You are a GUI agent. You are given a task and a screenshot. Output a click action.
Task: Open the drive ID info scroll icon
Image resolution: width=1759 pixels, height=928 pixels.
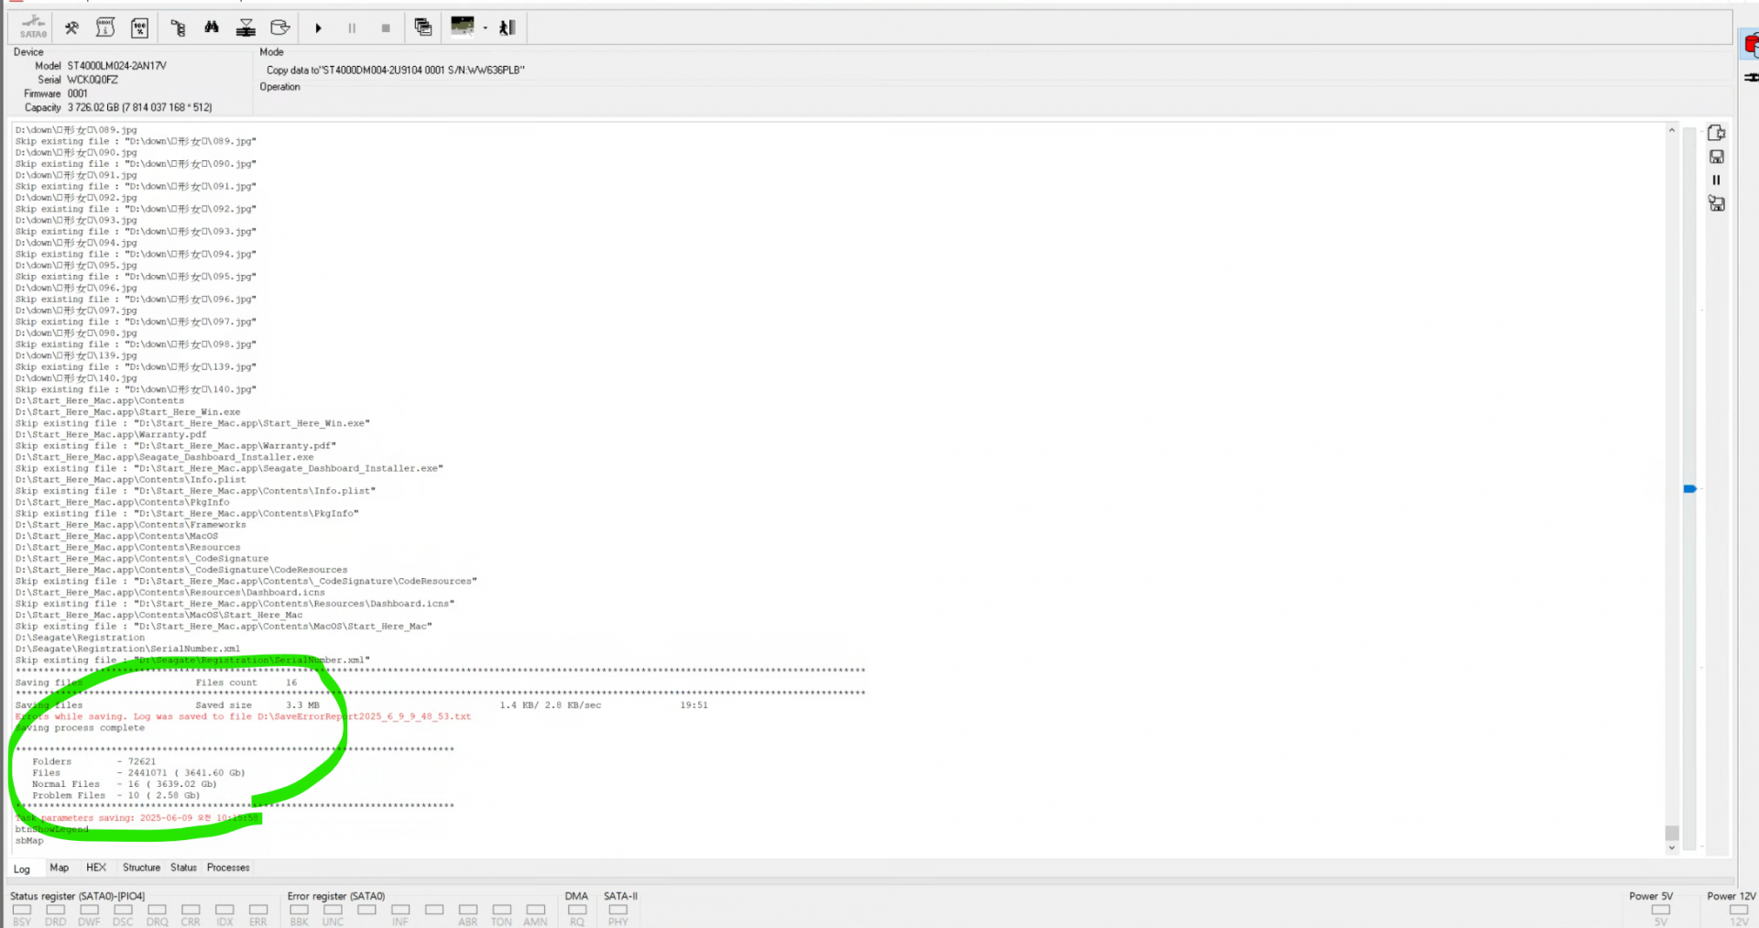tap(105, 28)
